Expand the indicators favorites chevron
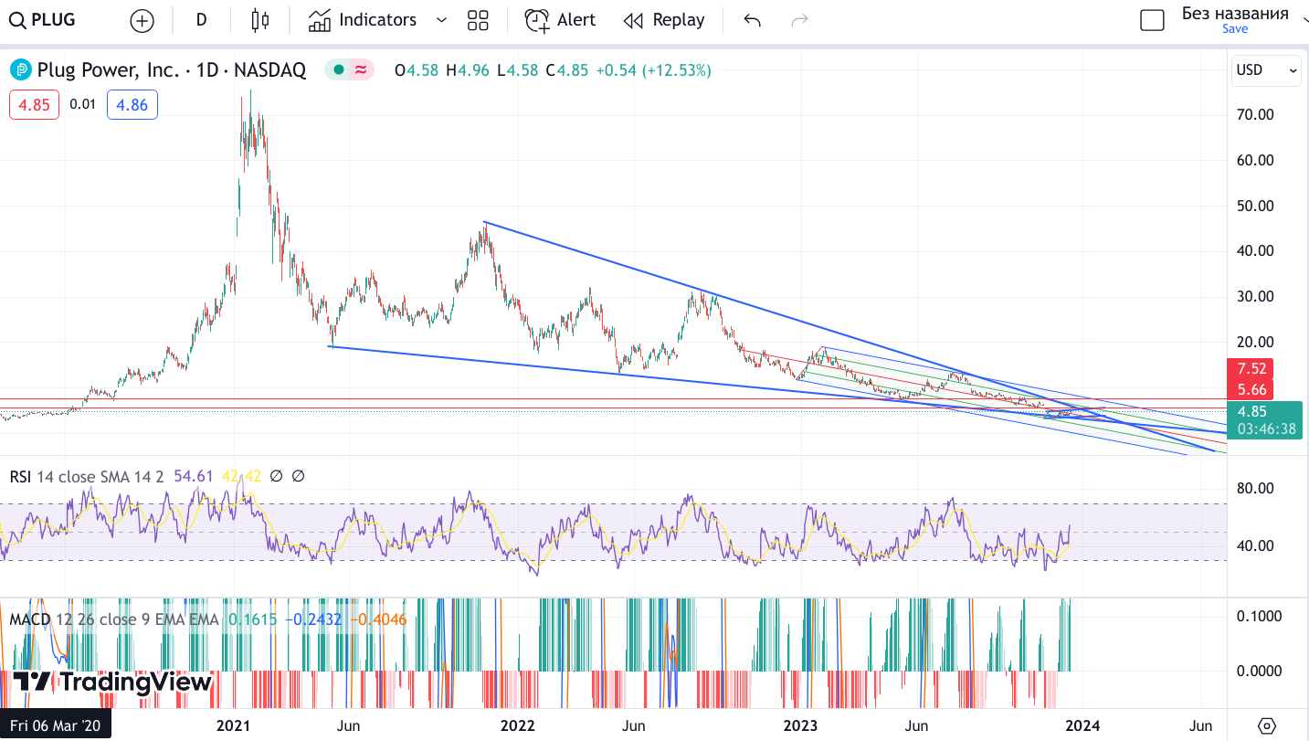The width and height of the screenshot is (1309, 741). [442, 20]
